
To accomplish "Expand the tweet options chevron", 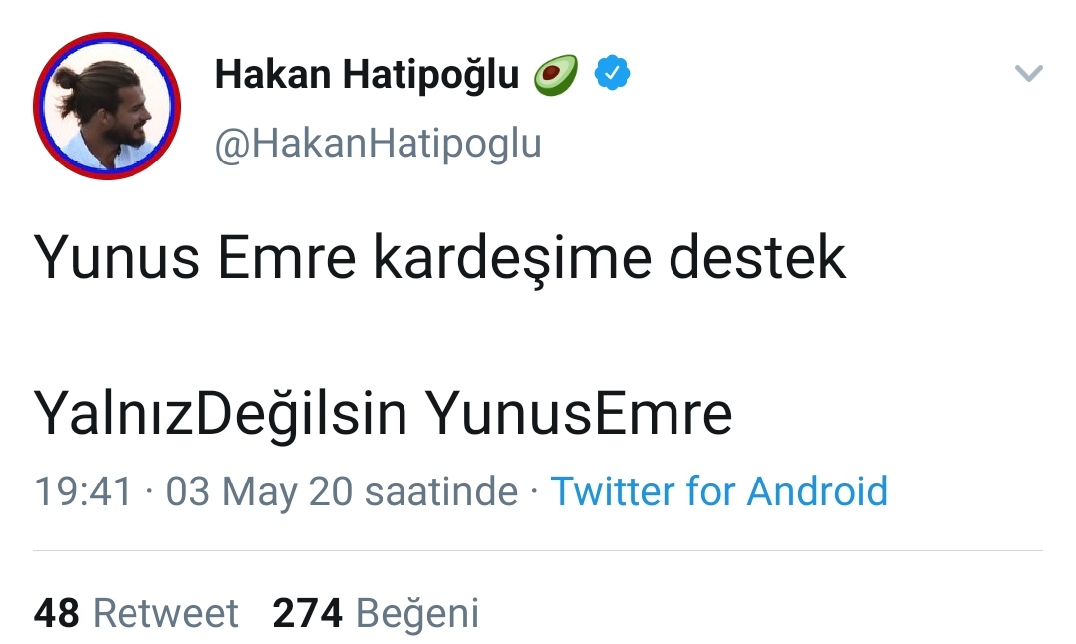I will pos(1028,73).
